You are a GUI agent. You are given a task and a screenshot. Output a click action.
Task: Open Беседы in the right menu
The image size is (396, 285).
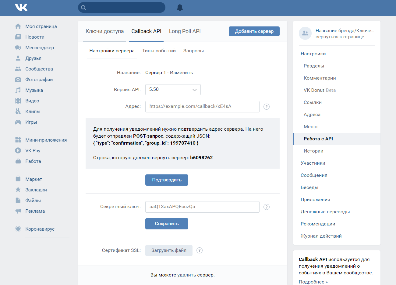[337, 187]
